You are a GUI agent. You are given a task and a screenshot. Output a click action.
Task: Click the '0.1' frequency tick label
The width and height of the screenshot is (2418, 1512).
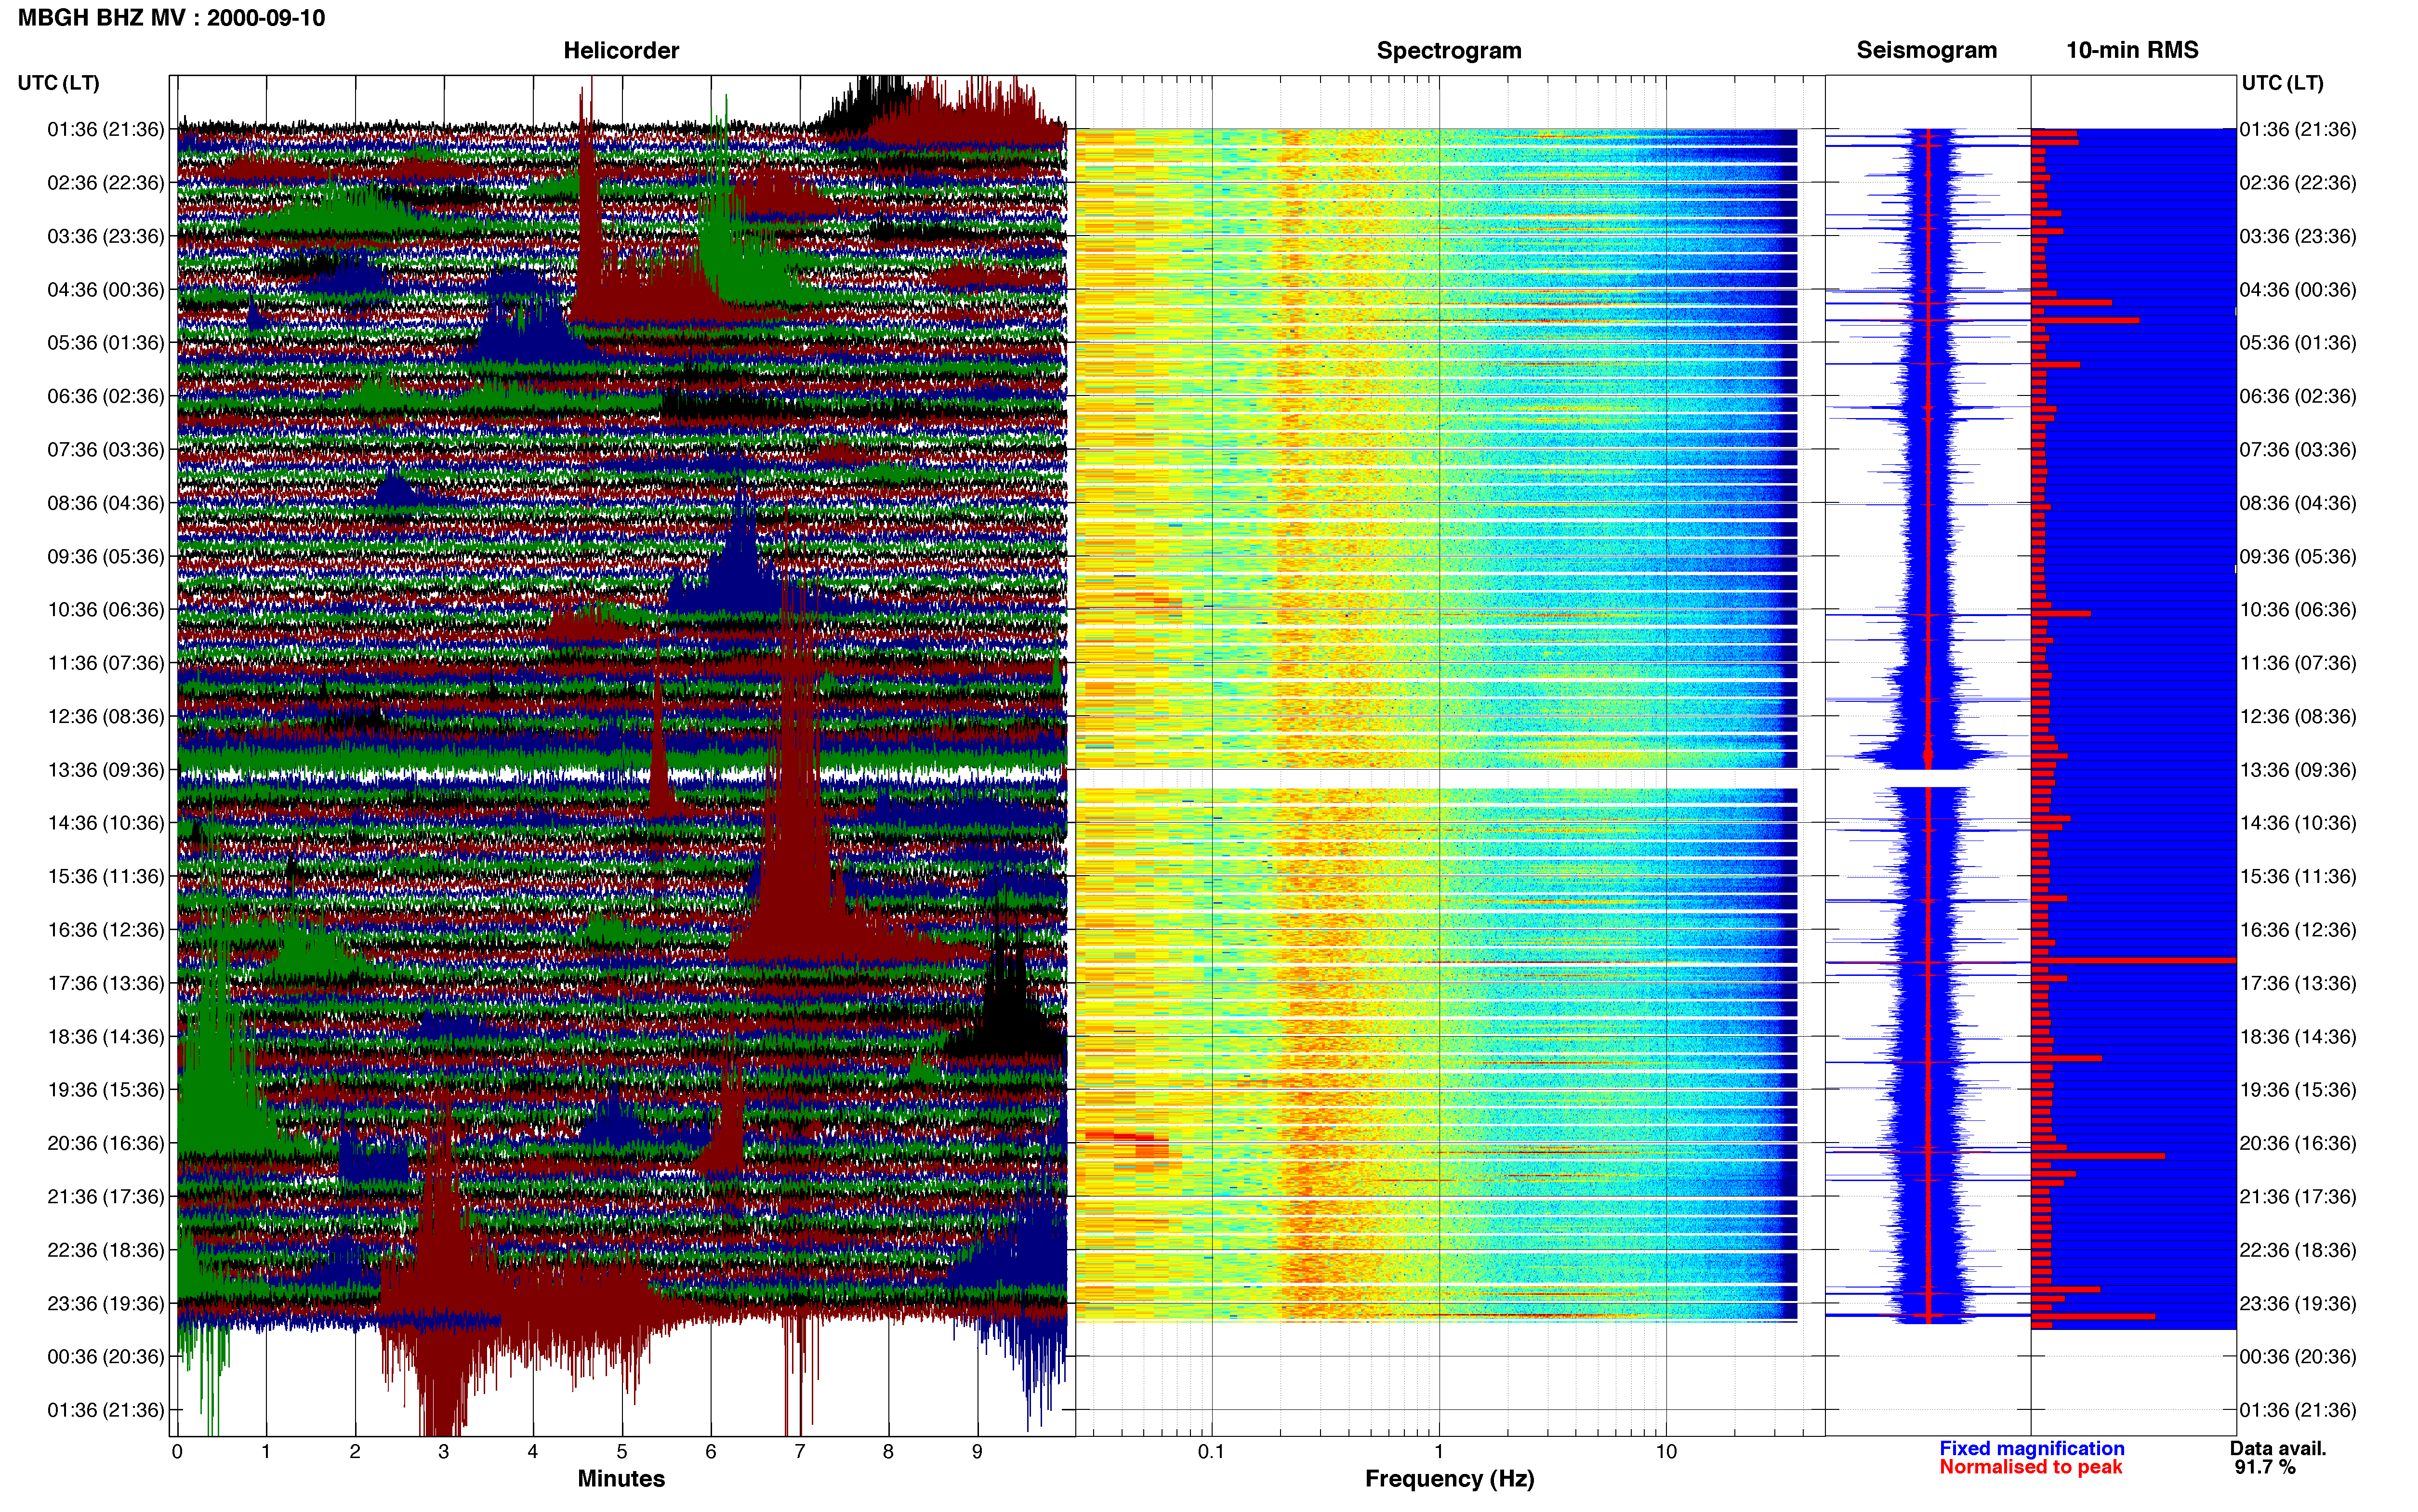click(1211, 1452)
